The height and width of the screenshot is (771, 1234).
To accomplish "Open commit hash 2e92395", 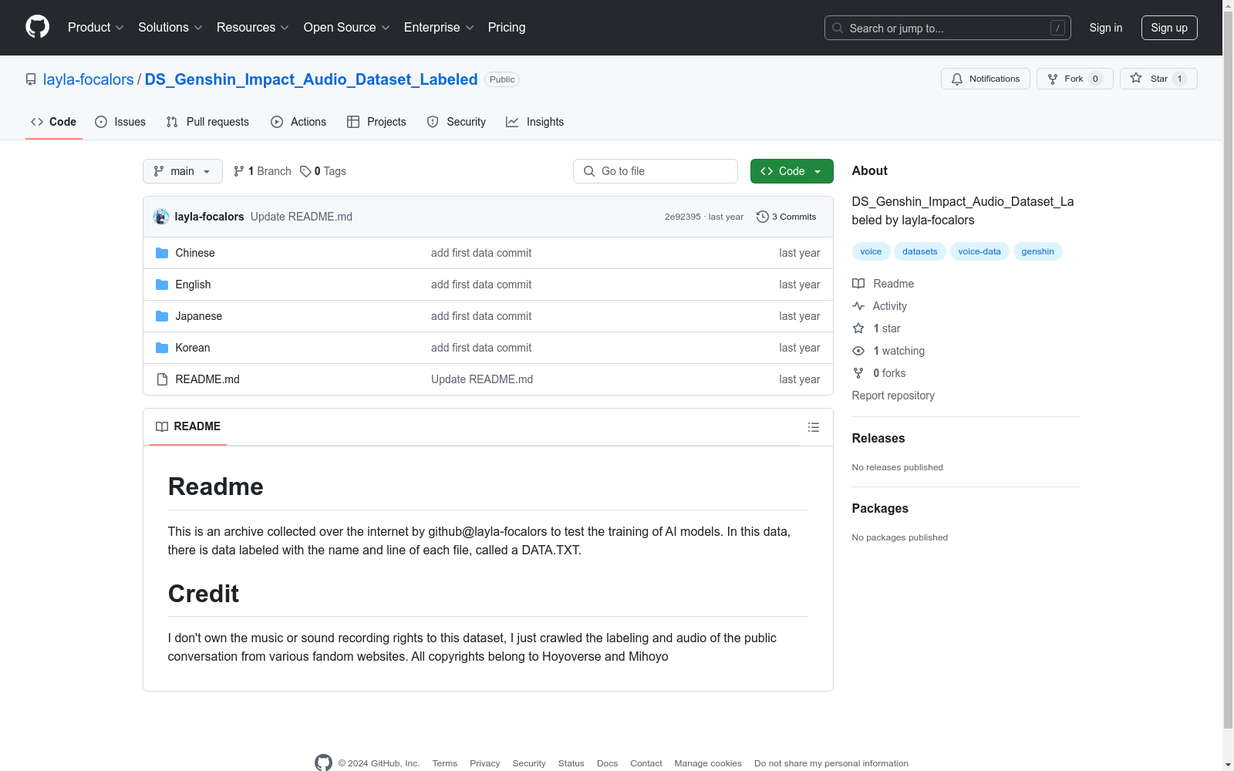I will 683,217.
